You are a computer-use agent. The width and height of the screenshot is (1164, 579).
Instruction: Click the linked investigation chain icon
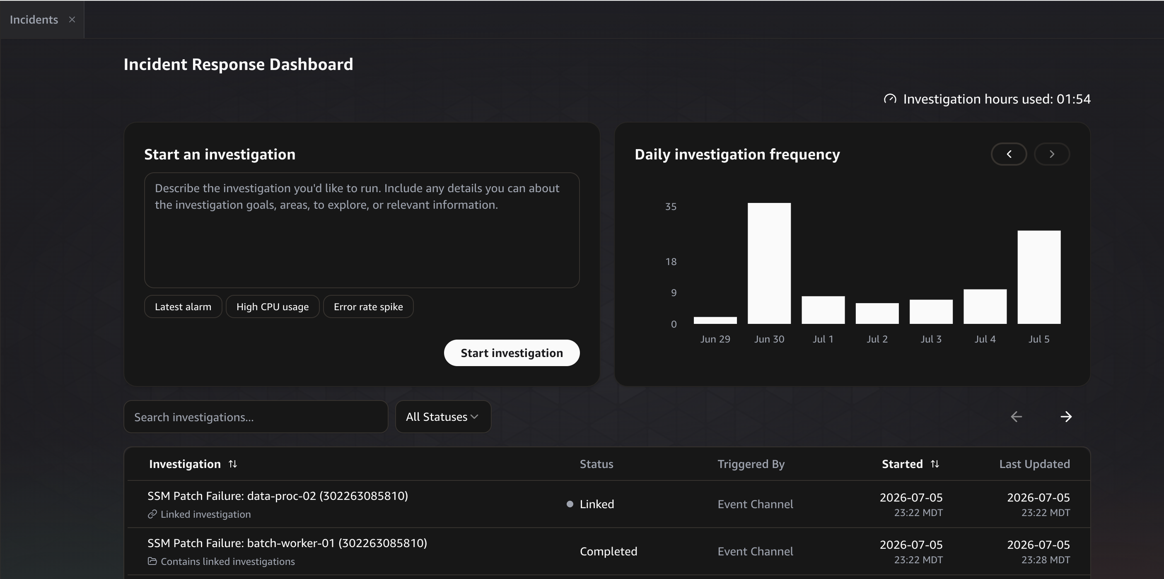(x=152, y=514)
